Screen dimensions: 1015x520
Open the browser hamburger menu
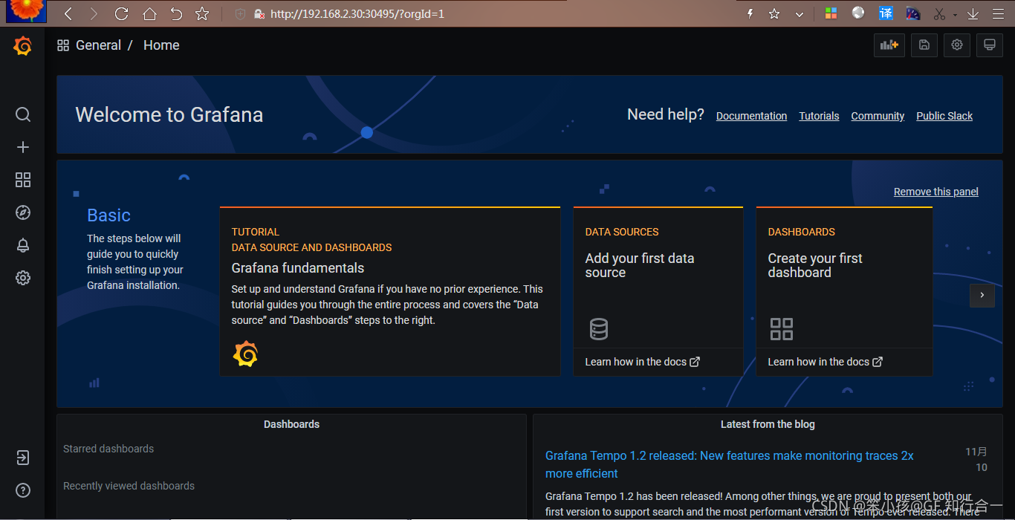click(997, 13)
